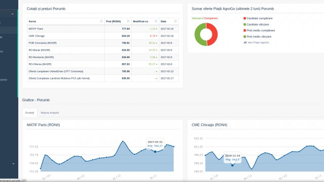324x182 pixels.
Task: Click the CME Chicago (RON/t) chart title
Action: click(x=209, y=125)
